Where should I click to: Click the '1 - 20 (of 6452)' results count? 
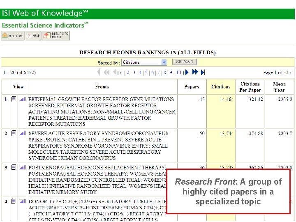[x=19, y=72]
